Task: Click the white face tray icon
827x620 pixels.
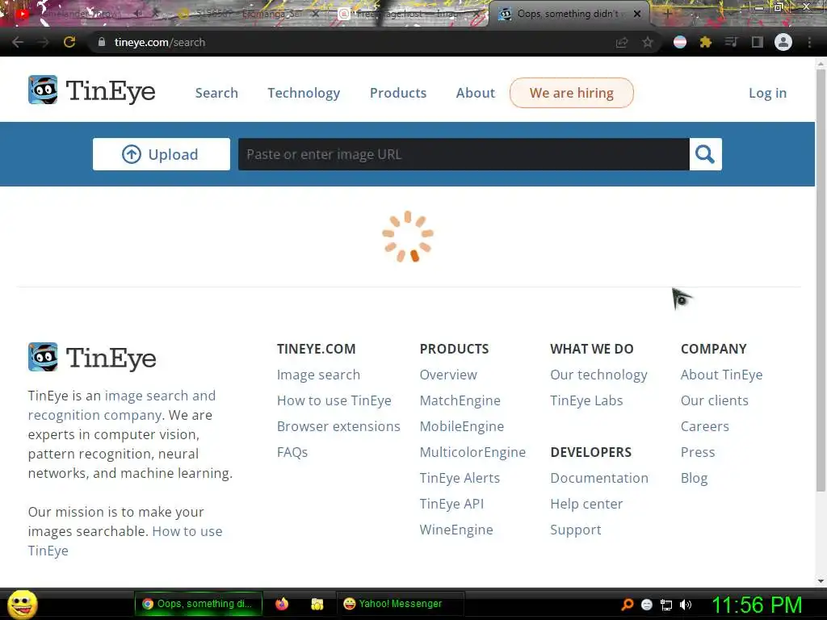Action: point(647,605)
